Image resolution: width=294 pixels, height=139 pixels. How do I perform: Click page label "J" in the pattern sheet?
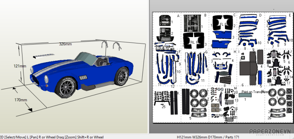click(291, 51)
